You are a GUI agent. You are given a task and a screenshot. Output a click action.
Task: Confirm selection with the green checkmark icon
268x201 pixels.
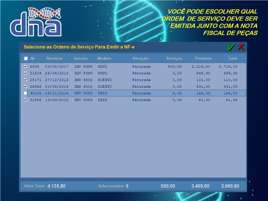pyautogui.click(x=231, y=47)
